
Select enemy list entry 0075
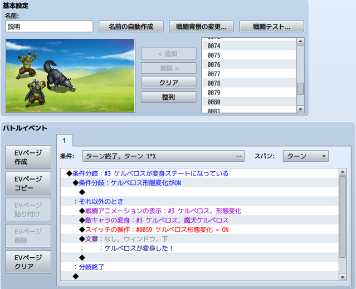click(249, 55)
